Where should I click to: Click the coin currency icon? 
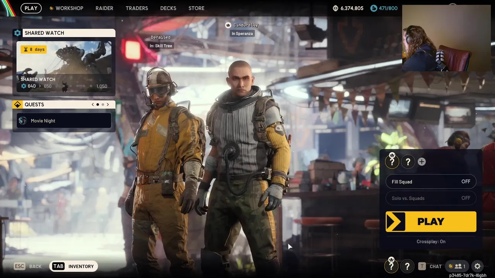click(x=335, y=8)
